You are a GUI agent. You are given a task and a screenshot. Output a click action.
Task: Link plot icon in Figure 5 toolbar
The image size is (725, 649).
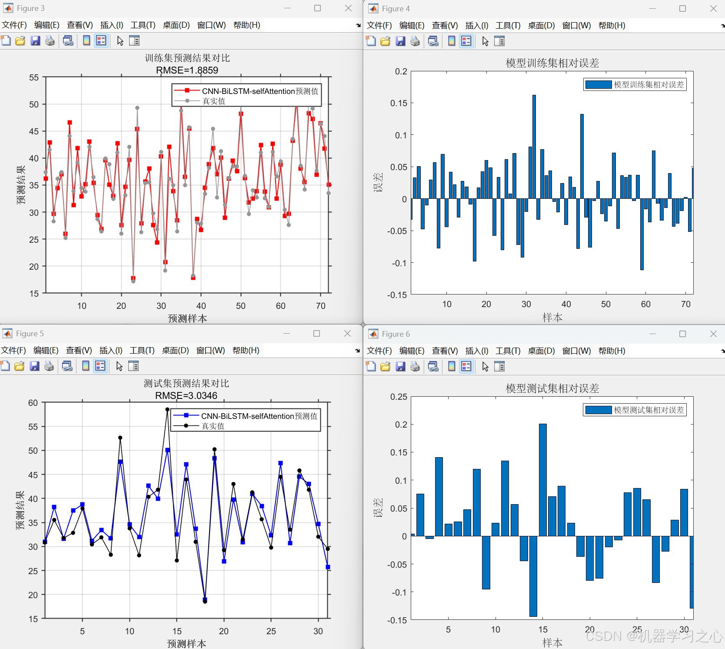tap(67, 366)
